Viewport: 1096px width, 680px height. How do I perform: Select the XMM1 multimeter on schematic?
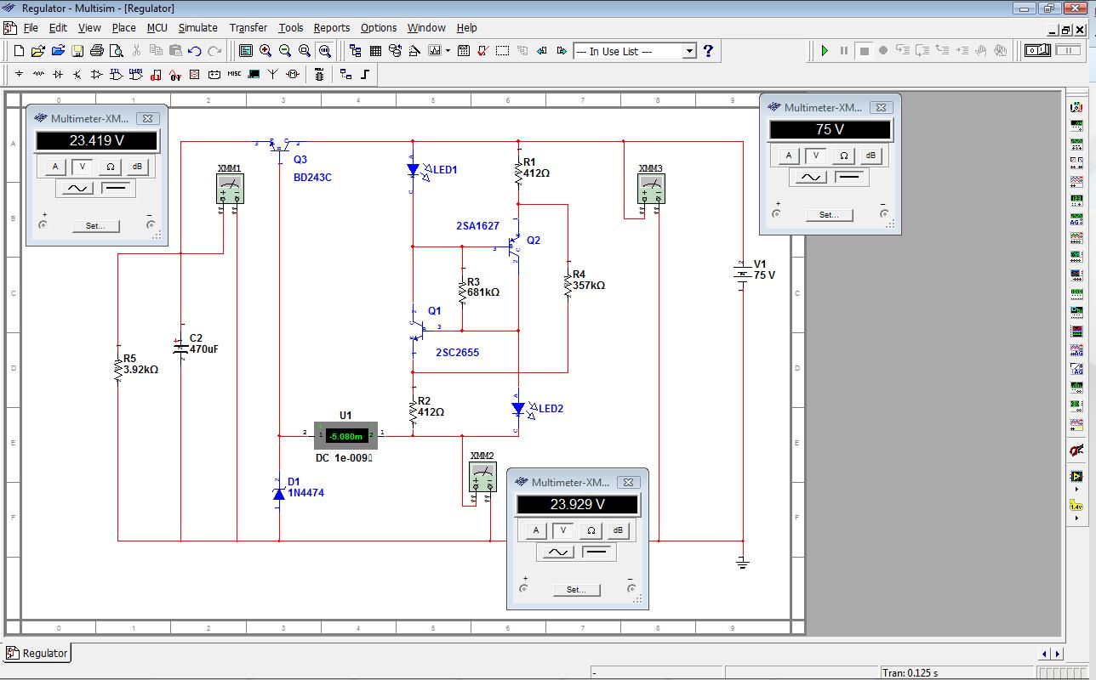pyautogui.click(x=230, y=188)
